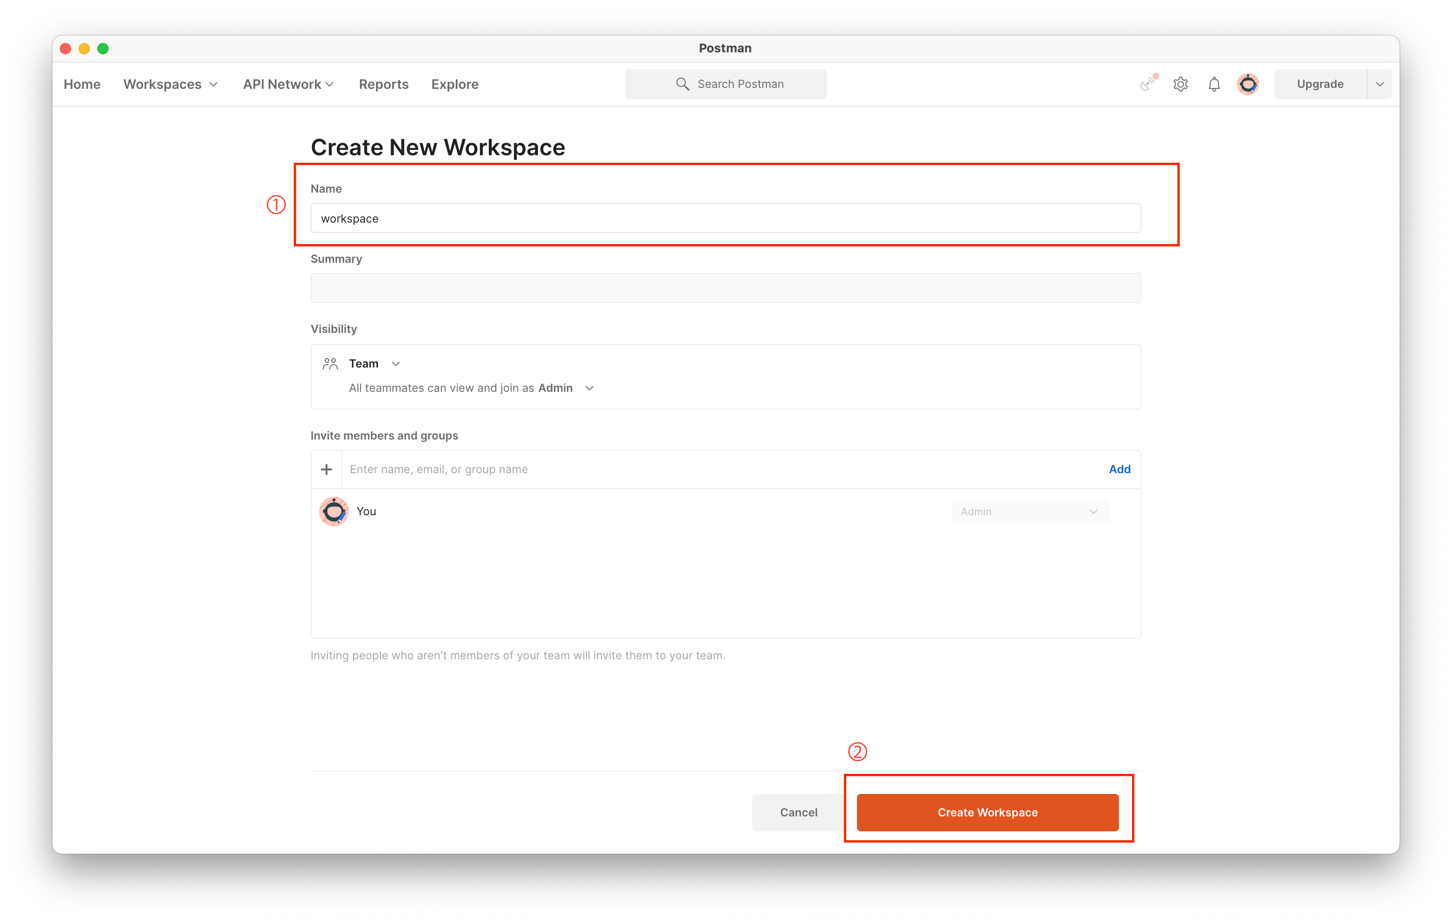Open the Workspaces dropdown menu
Screen dimensions: 1452x923
click(x=171, y=85)
